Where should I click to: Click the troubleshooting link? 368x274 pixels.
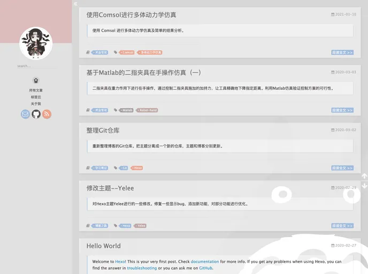[x=142, y=268]
